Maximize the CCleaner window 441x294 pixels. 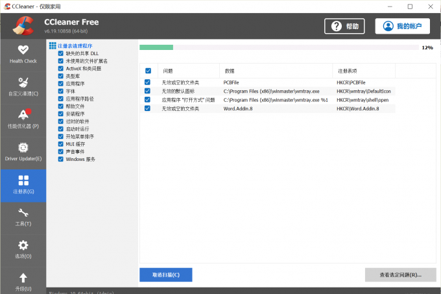pos(410,6)
